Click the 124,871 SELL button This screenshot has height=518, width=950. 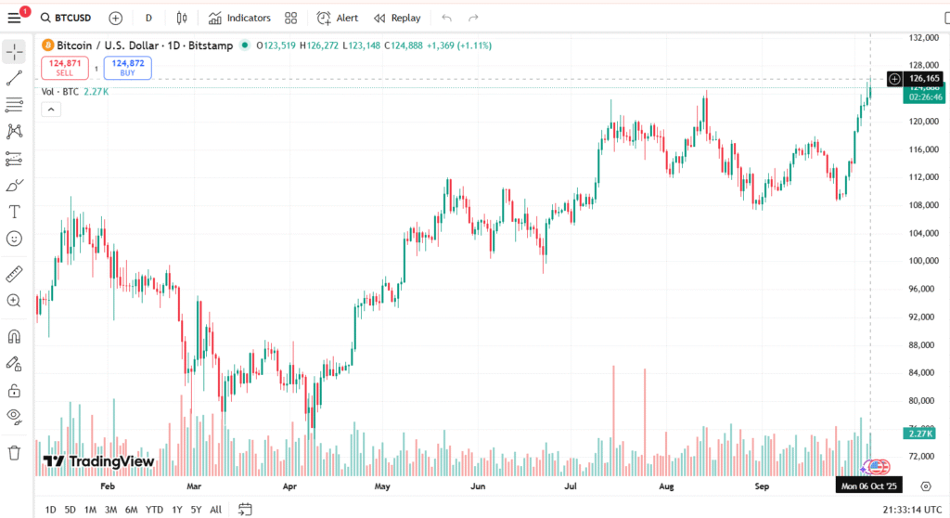65,68
